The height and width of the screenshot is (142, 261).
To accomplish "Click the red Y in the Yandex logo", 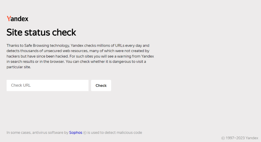I will click(x=9, y=19).
